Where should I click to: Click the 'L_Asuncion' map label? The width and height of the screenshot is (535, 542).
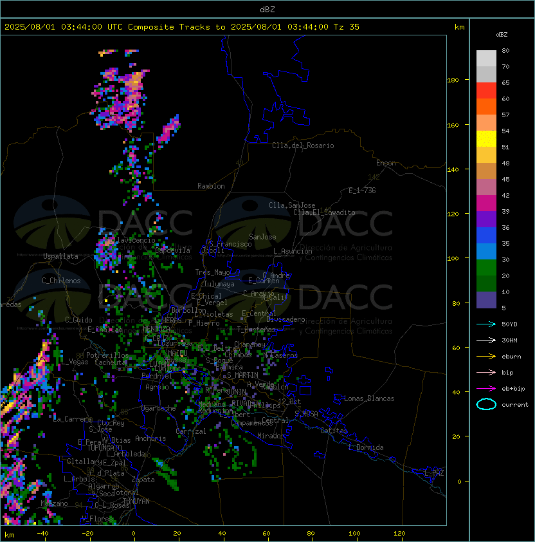point(293,251)
